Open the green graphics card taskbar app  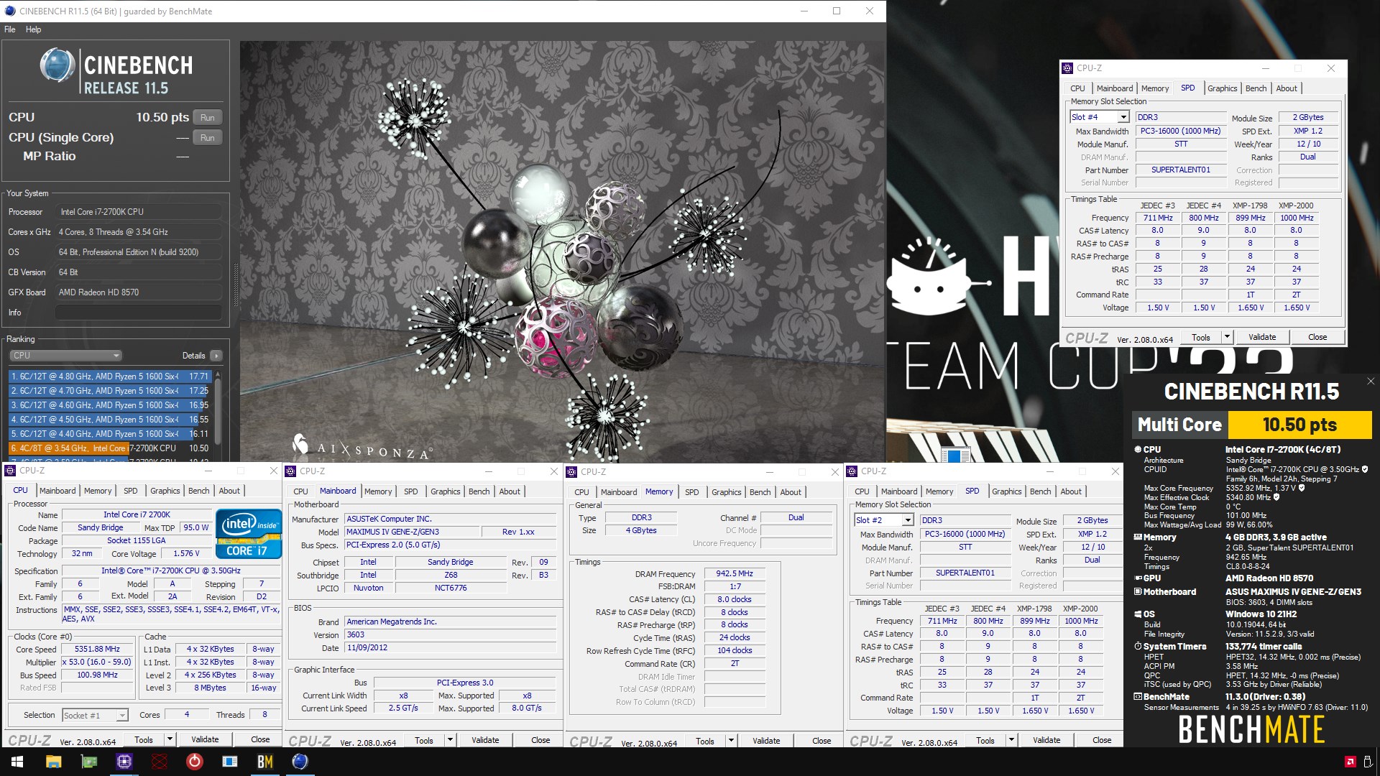88,762
